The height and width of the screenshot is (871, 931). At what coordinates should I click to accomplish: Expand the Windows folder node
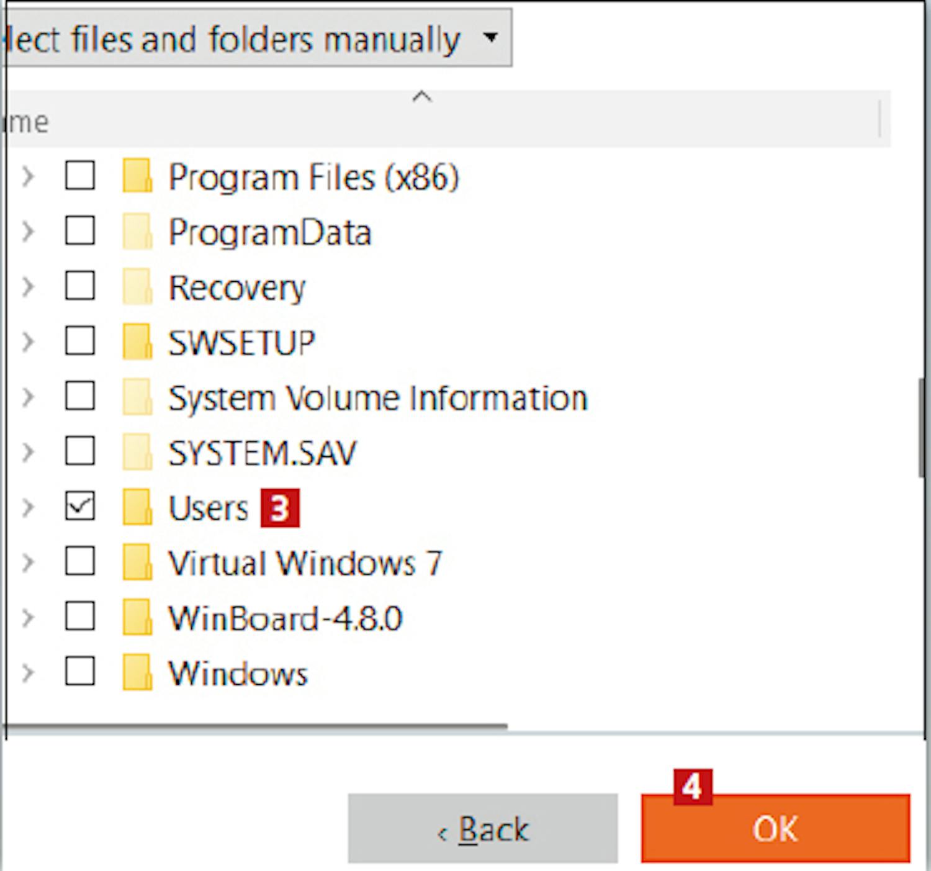coord(28,672)
